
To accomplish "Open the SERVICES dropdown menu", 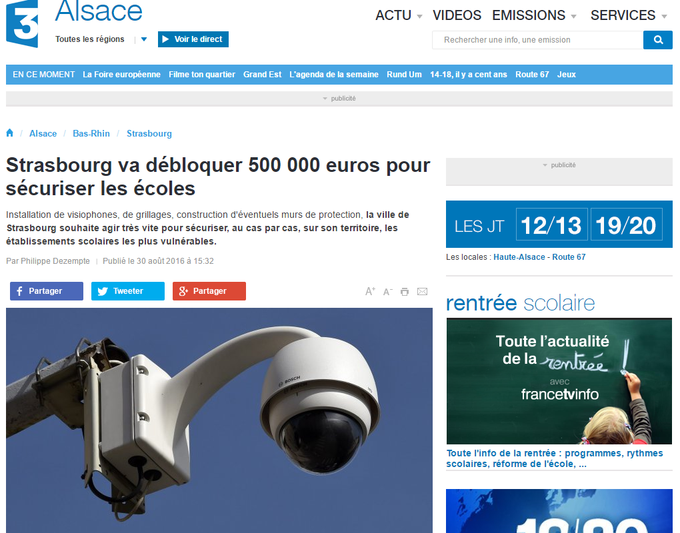I will click(629, 15).
